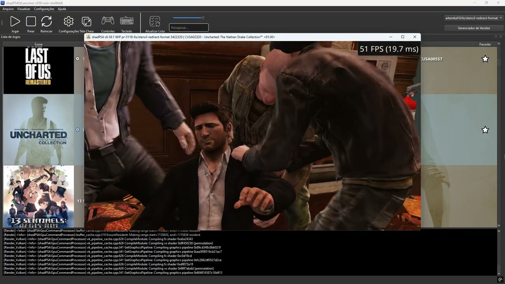Open the Configurações menu in menu bar
505x284 pixels.
pyautogui.click(x=44, y=9)
